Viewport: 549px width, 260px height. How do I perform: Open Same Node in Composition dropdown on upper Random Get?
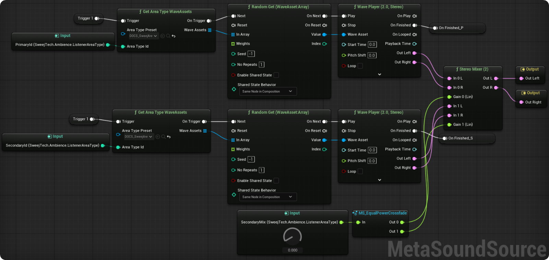[268, 91]
